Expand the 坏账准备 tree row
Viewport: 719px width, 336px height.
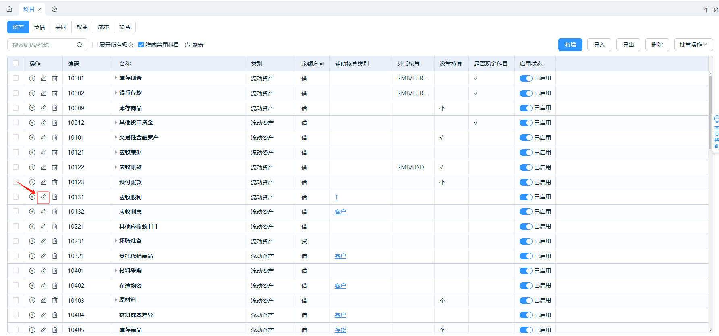(x=116, y=241)
